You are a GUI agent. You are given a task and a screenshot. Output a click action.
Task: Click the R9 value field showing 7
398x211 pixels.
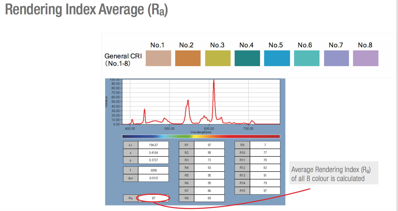[265, 145]
